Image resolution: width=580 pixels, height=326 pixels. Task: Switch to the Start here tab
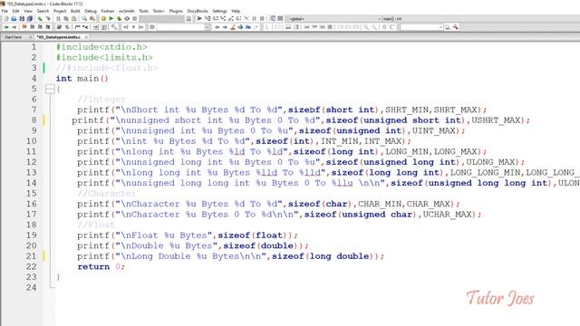coord(14,37)
